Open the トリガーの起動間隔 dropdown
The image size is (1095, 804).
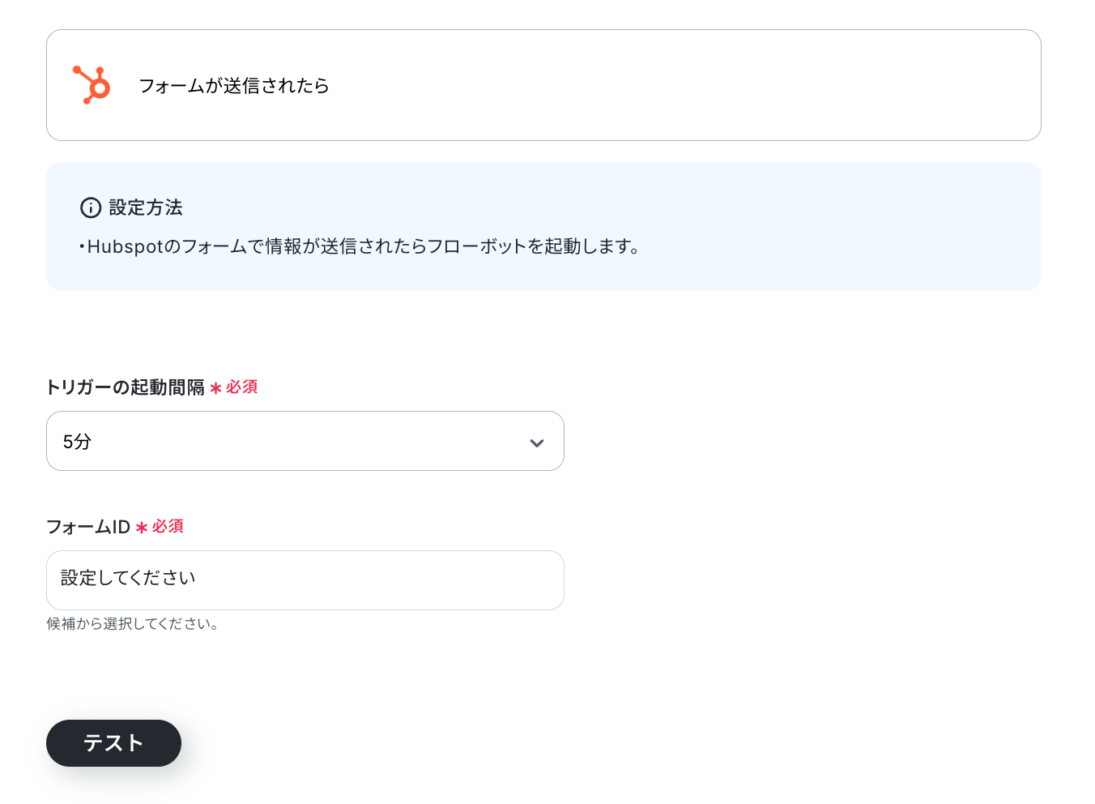[x=305, y=441]
